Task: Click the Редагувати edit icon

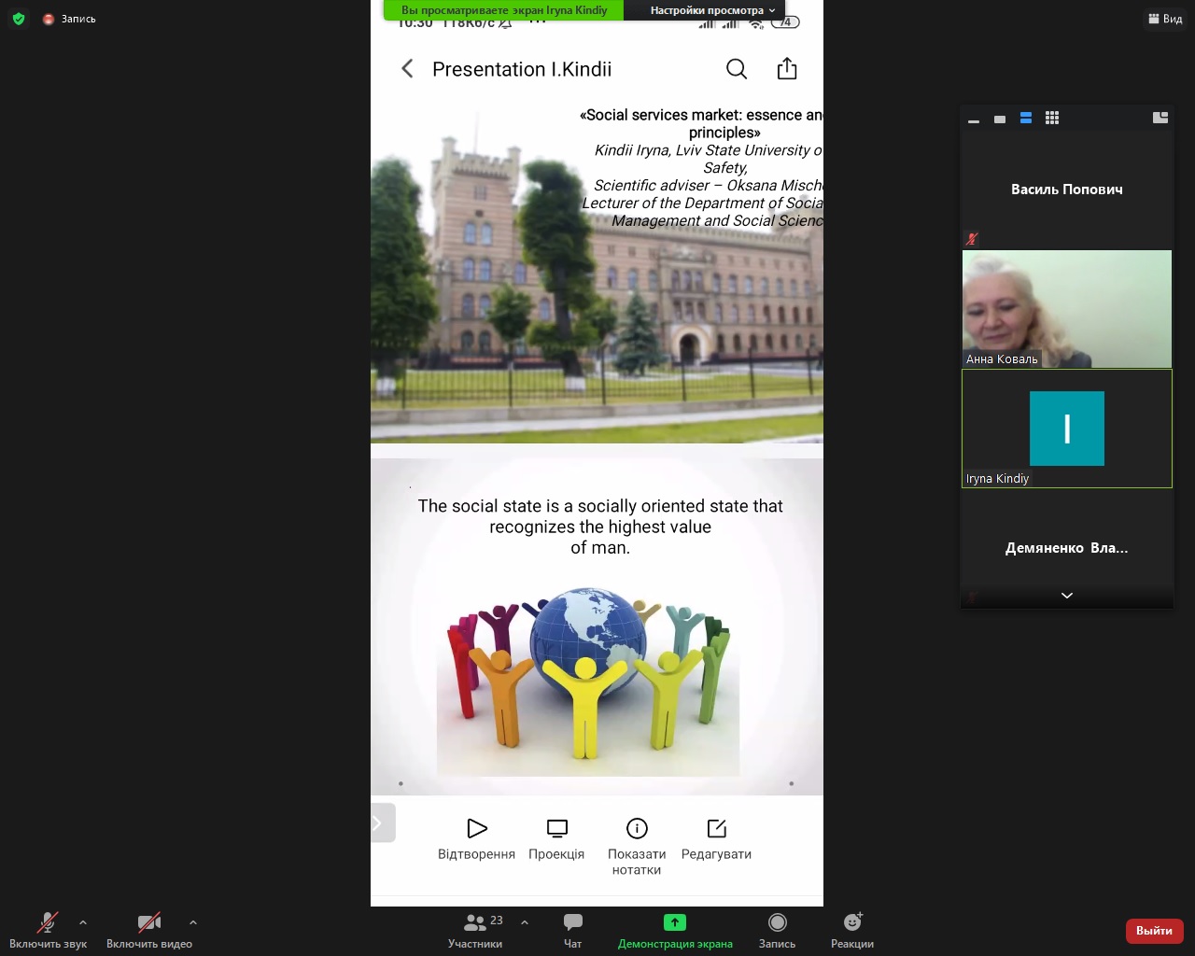Action: click(x=716, y=828)
